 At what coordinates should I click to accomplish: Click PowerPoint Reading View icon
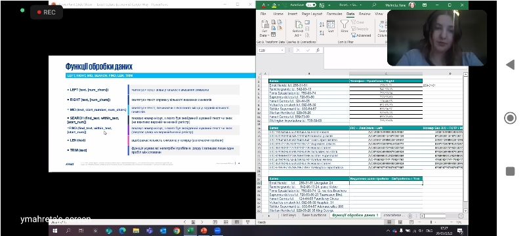pos(237,222)
